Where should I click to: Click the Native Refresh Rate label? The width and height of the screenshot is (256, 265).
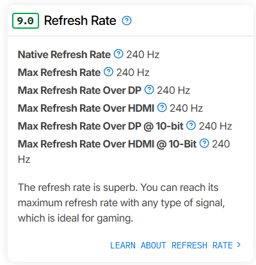64,54
